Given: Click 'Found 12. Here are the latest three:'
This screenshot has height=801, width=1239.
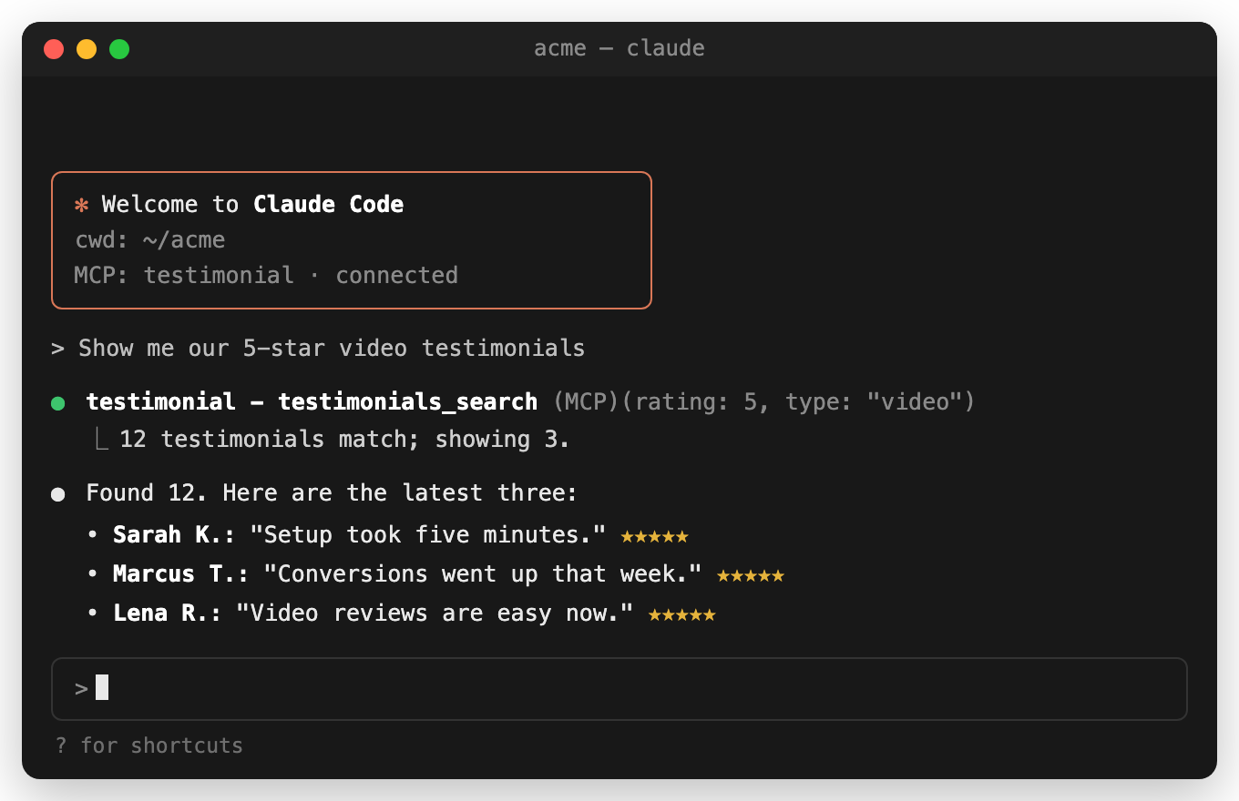Looking at the screenshot, I should pos(332,492).
